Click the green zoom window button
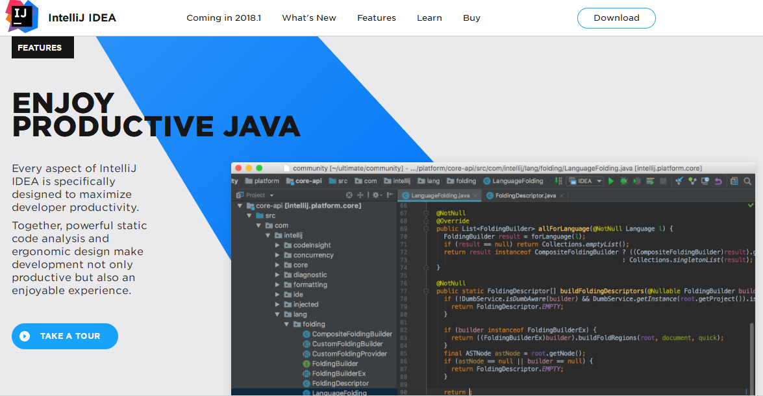This screenshot has width=763, height=396. (x=259, y=168)
